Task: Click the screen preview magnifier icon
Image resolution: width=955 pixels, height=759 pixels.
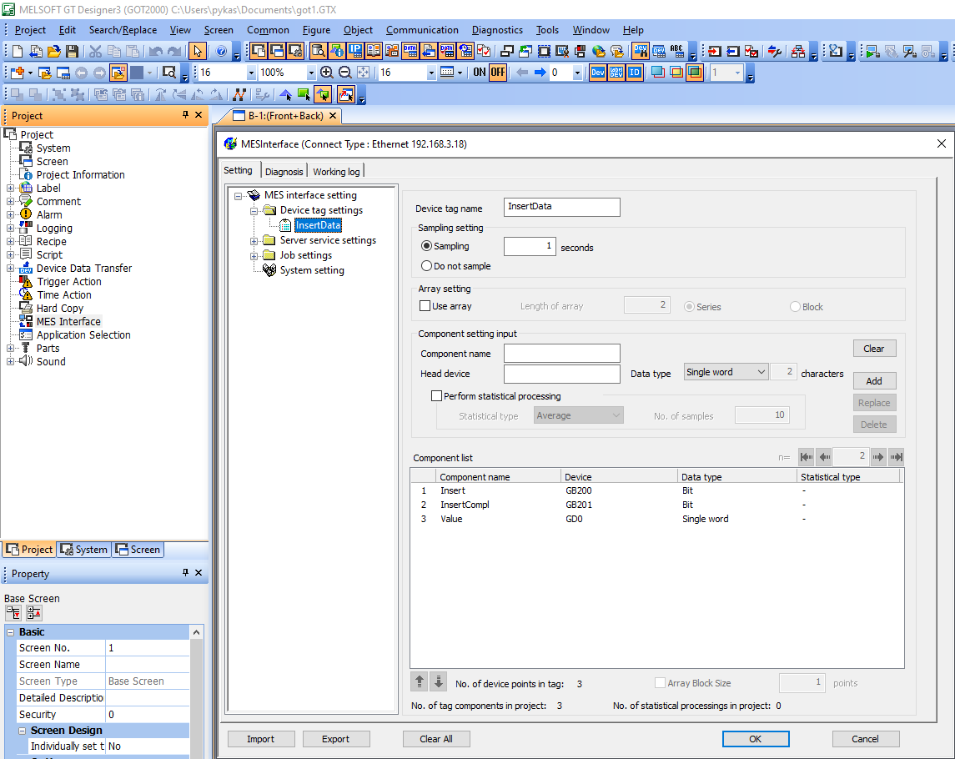Action: 169,73
